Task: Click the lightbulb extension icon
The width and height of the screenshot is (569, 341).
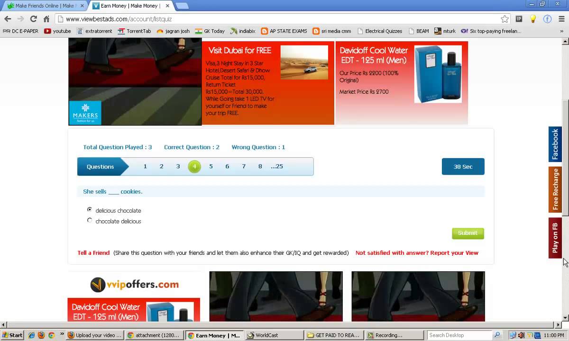Action: (x=533, y=19)
